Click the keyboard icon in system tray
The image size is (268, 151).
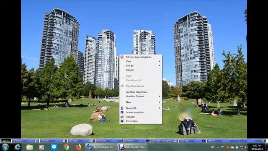(x=213, y=147)
